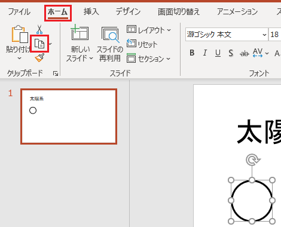This screenshot has height=227, width=281.
Task: Click the スライドの再利用 button
Action: [x=110, y=44]
